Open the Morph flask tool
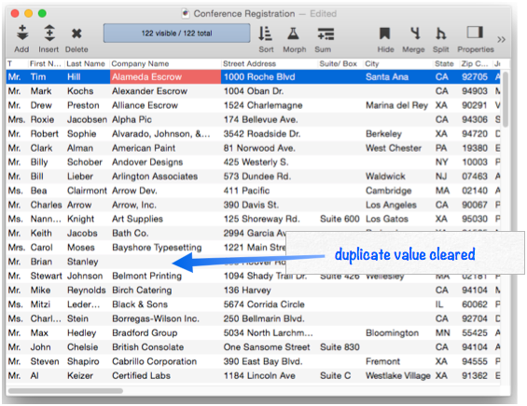The image size is (527, 406). [294, 34]
